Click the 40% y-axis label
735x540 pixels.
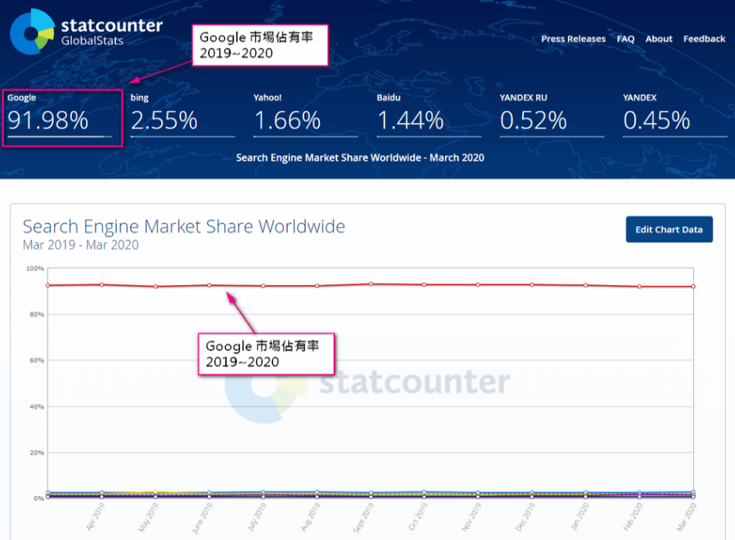coord(37,406)
